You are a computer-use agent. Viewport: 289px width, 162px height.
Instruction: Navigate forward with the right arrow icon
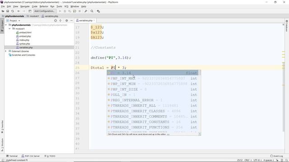[x=23, y=11]
